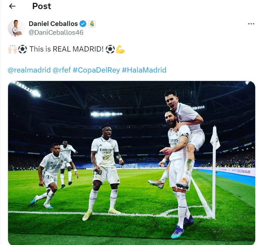Open the three-dot more options menu
This screenshot has width=258, height=245.
(x=251, y=24)
